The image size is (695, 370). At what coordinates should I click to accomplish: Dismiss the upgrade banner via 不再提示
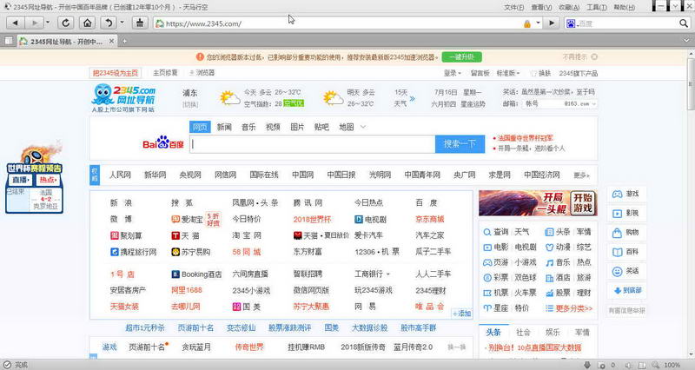point(579,56)
